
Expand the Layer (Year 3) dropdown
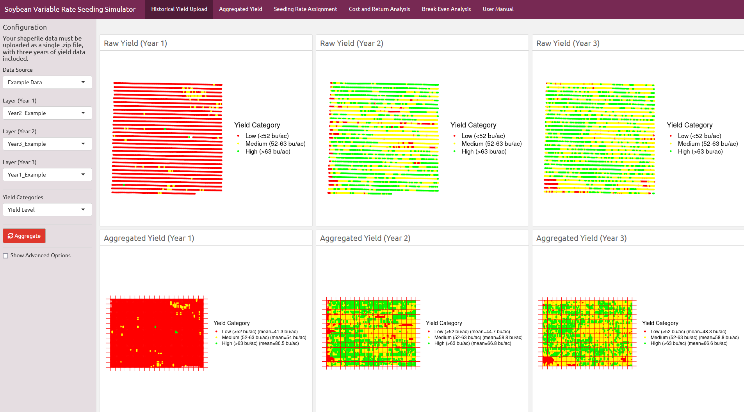coord(47,175)
